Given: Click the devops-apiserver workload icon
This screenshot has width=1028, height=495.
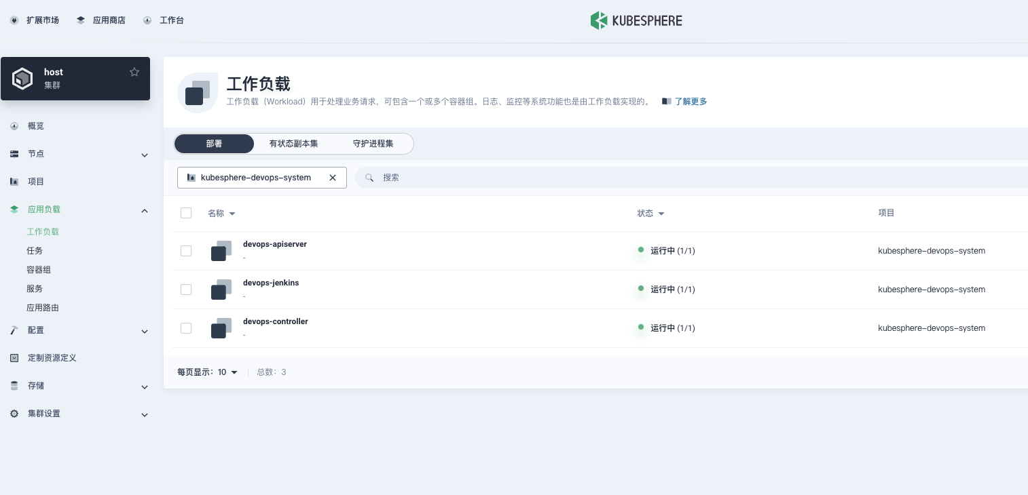Looking at the screenshot, I should coord(221,251).
